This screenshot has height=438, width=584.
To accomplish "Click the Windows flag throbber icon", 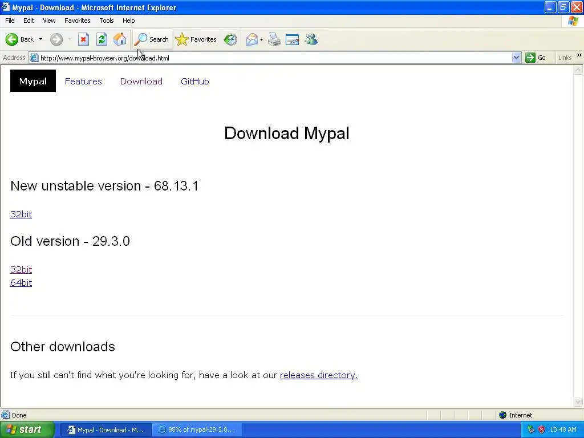I will coord(573,21).
